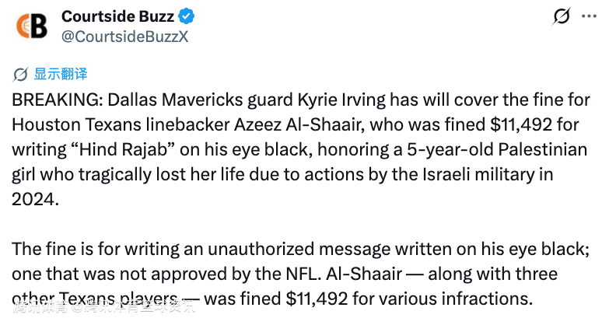
Task: Click the Grok icon beside 显示翻译
Action: tap(20, 75)
